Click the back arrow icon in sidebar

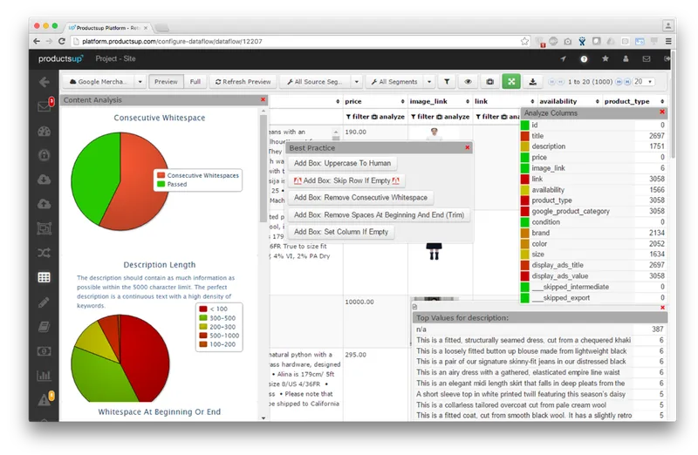(x=44, y=82)
